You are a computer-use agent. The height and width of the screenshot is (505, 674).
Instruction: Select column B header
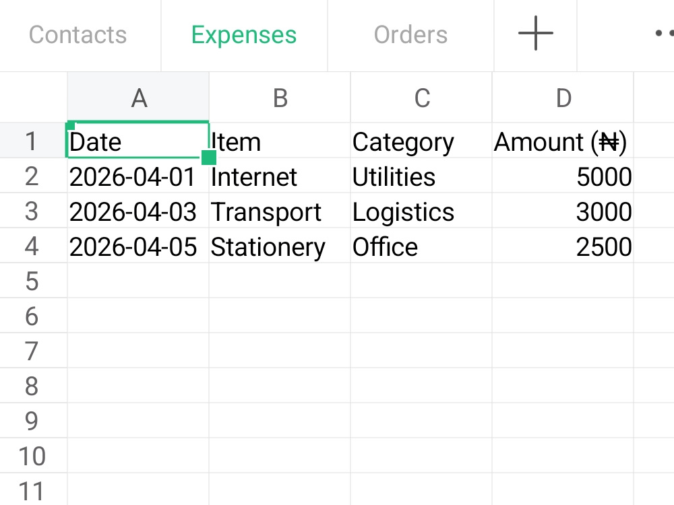pyautogui.click(x=280, y=98)
